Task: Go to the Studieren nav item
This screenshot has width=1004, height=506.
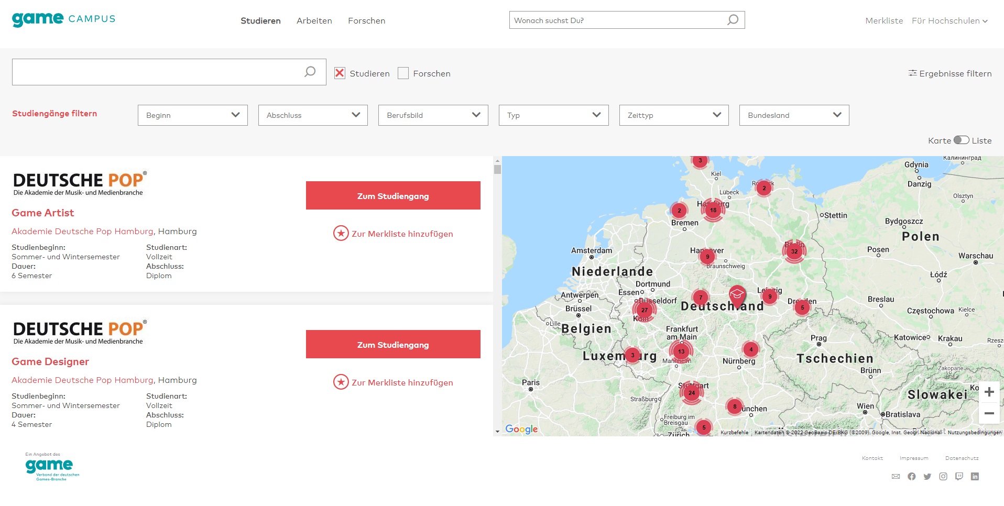Action: [260, 20]
